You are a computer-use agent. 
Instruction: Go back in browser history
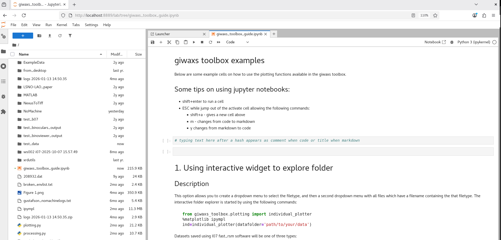(x=5, y=15)
